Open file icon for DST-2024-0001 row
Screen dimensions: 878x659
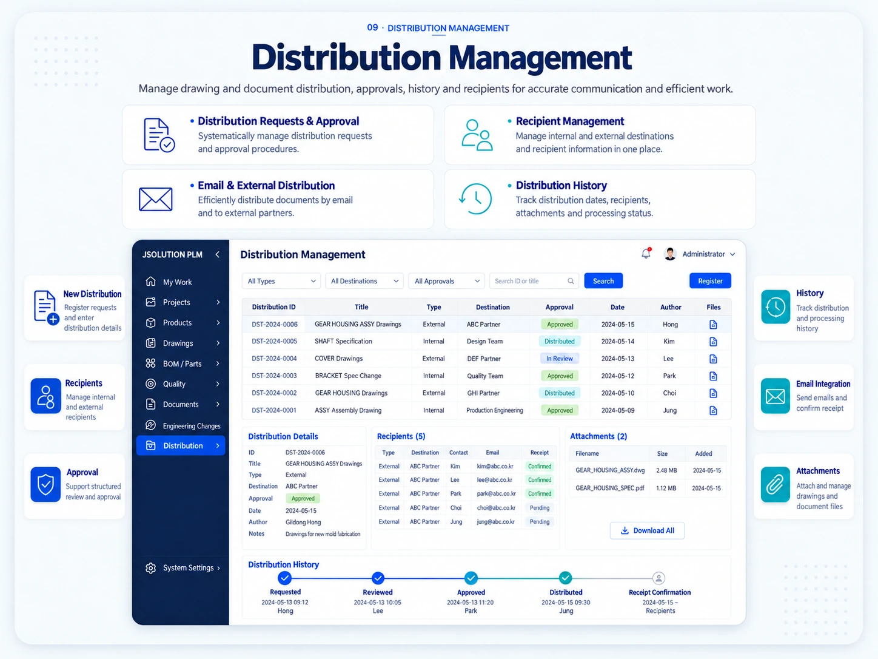[x=713, y=411]
